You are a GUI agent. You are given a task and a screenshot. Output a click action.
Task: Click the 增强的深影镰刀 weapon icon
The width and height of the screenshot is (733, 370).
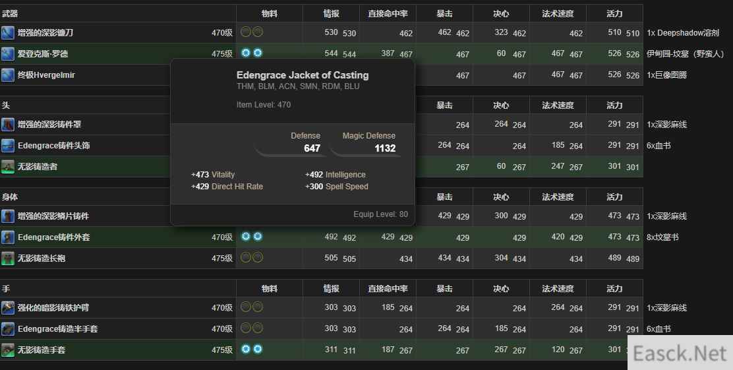click(x=8, y=33)
